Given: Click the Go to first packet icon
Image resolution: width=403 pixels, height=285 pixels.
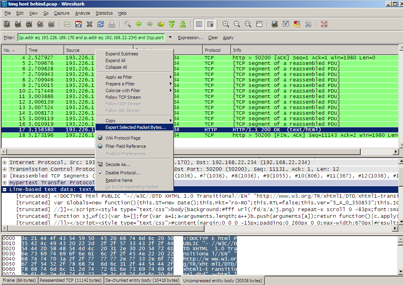Looking at the screenshot, I should (x=172, y=24).
